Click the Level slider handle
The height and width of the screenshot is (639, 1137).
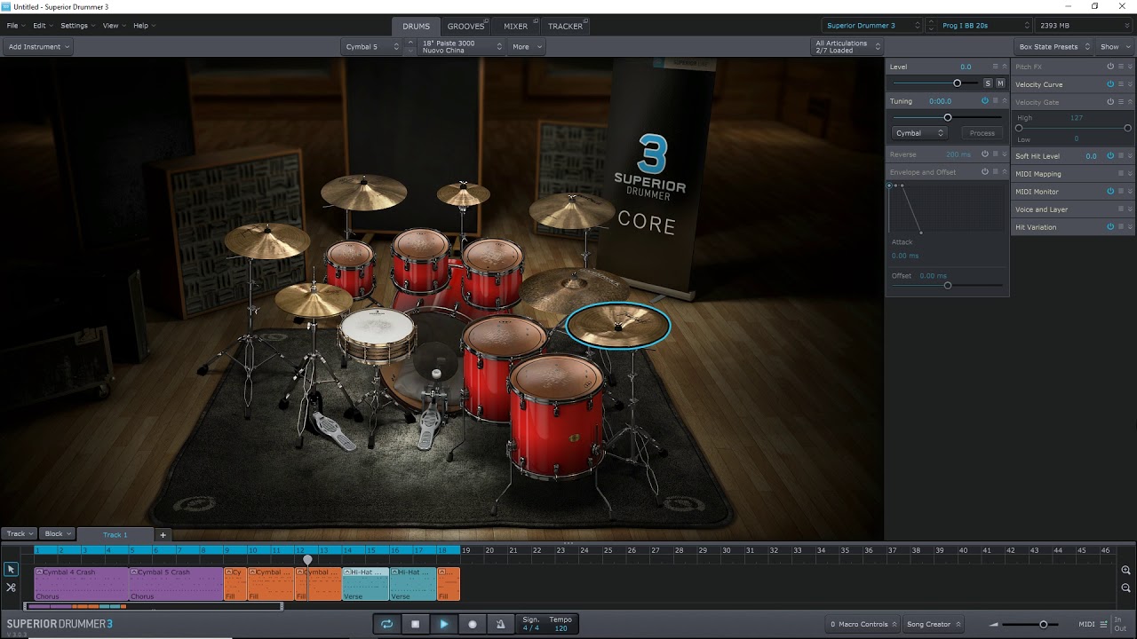pyautogui.click(x=957, y=83)
